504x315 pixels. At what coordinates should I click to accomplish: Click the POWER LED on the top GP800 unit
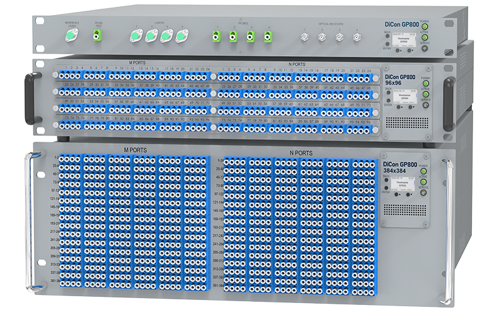point(425,26)
